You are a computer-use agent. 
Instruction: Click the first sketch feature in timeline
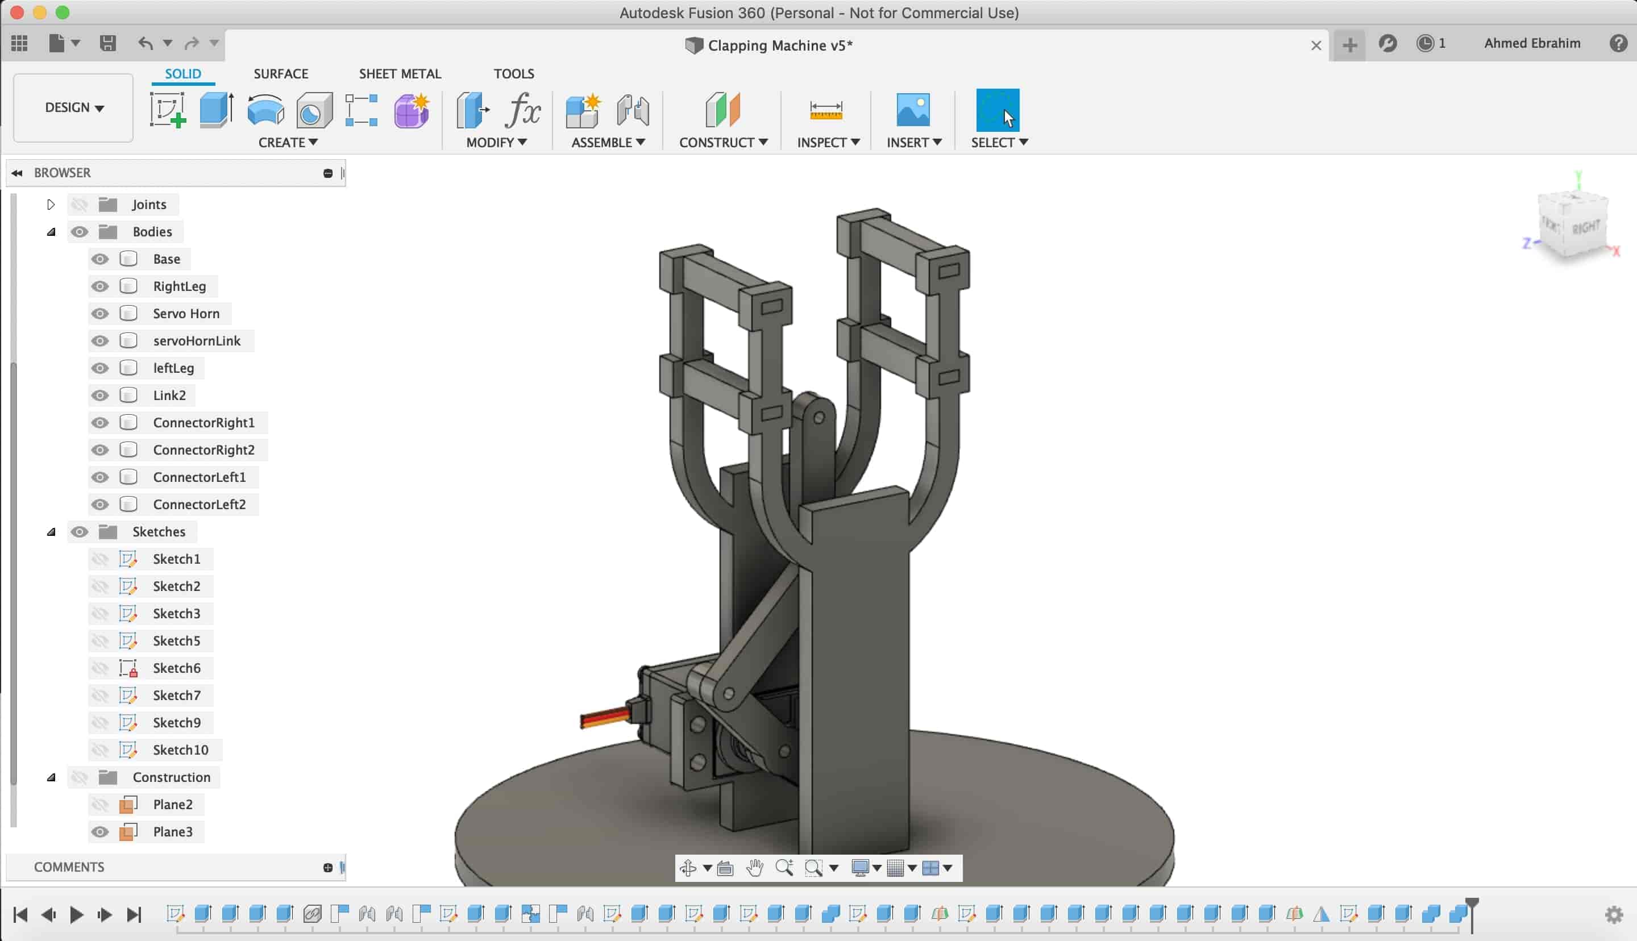tap(175, 913)
